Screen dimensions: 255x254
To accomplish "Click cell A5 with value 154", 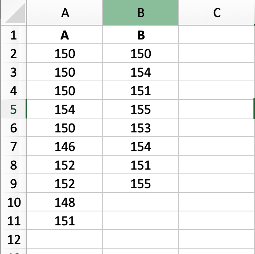I will [x=65, y=110].
